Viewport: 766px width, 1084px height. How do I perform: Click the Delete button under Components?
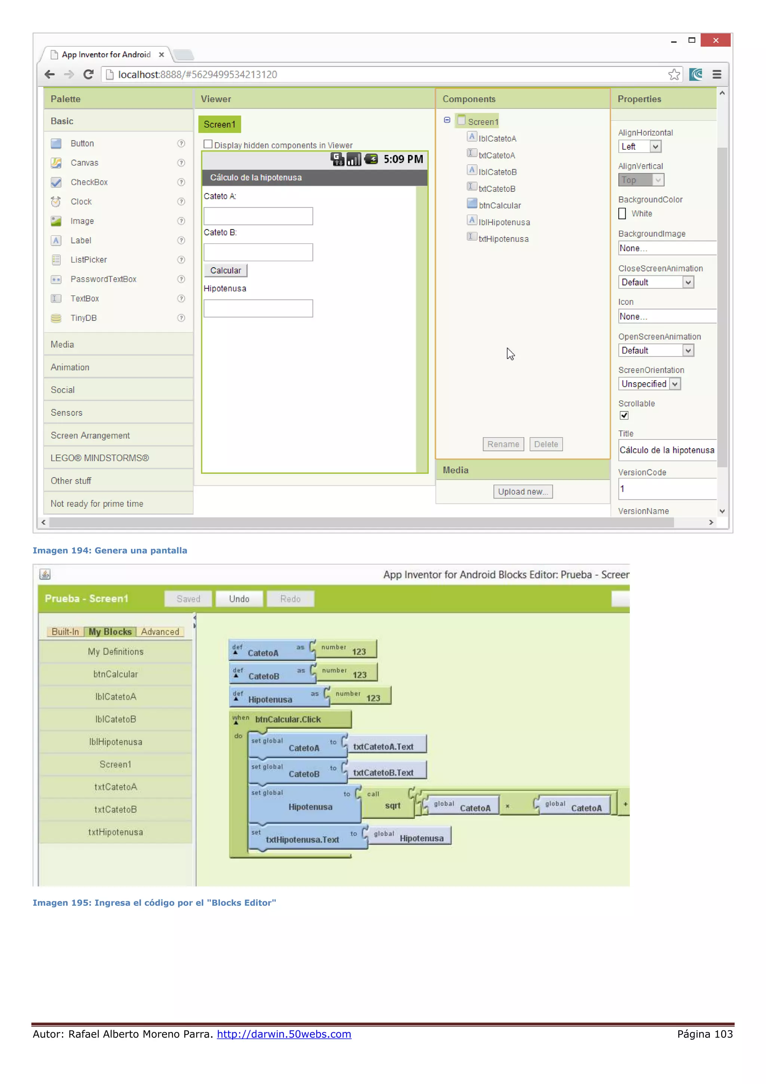pyautogui.click(x=546, y=444)
